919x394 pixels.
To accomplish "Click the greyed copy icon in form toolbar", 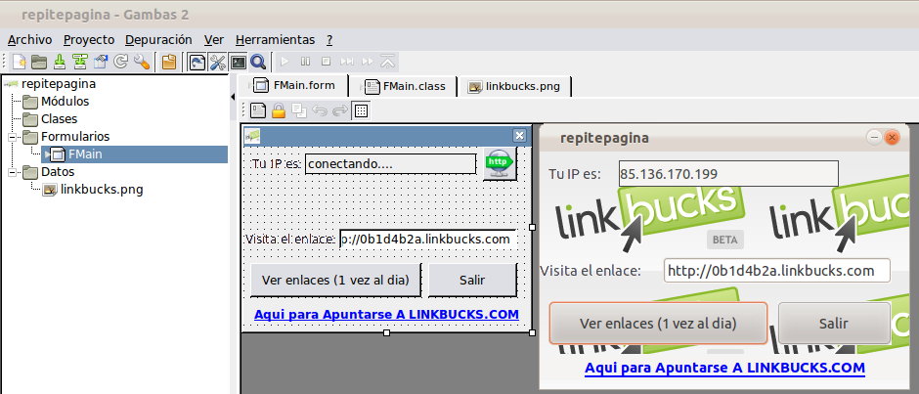I will (299, 110).
